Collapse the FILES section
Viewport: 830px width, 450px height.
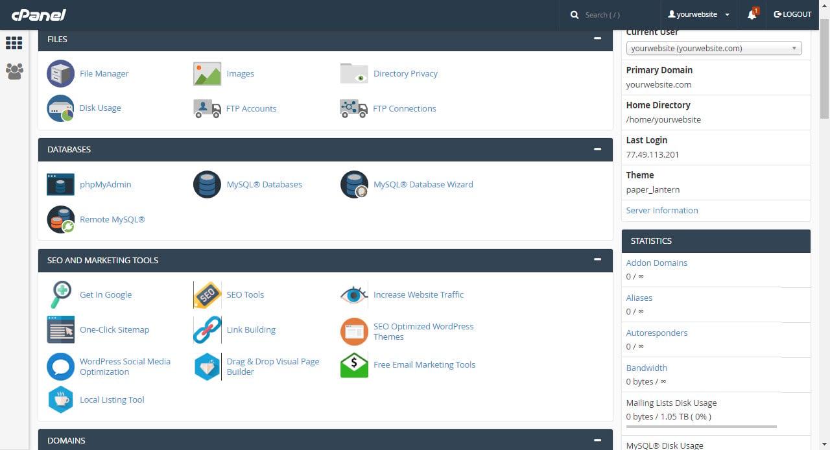click(x=597, y=39)
